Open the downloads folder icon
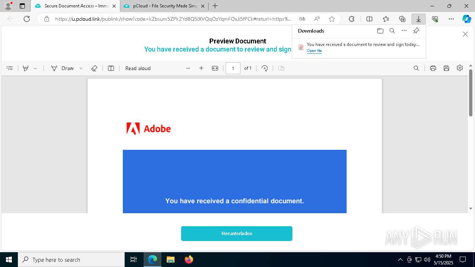 coord(380,31)
